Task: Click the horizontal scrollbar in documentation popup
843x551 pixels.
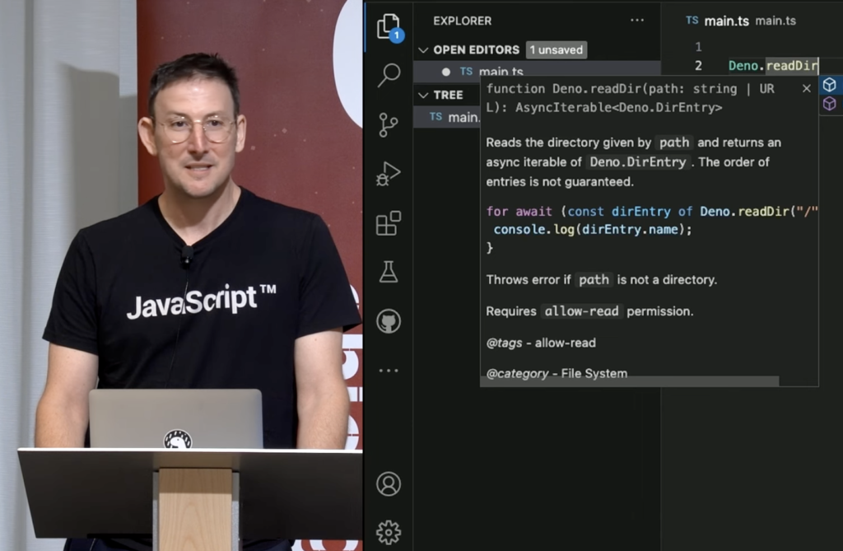Action: (630, 381)
